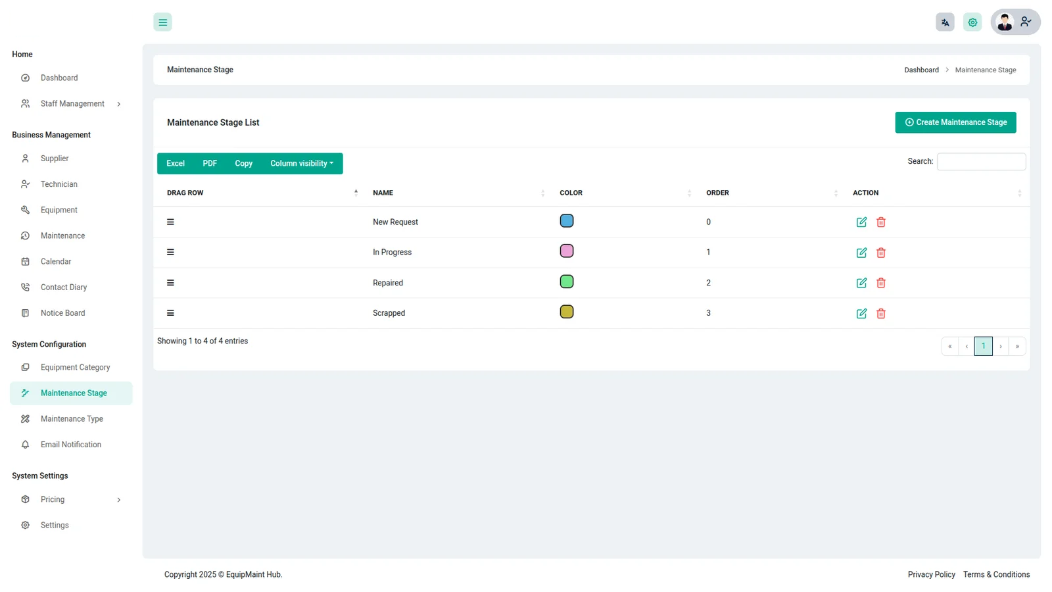
Task: Open the language translation icon
Action: coord(945,22)
